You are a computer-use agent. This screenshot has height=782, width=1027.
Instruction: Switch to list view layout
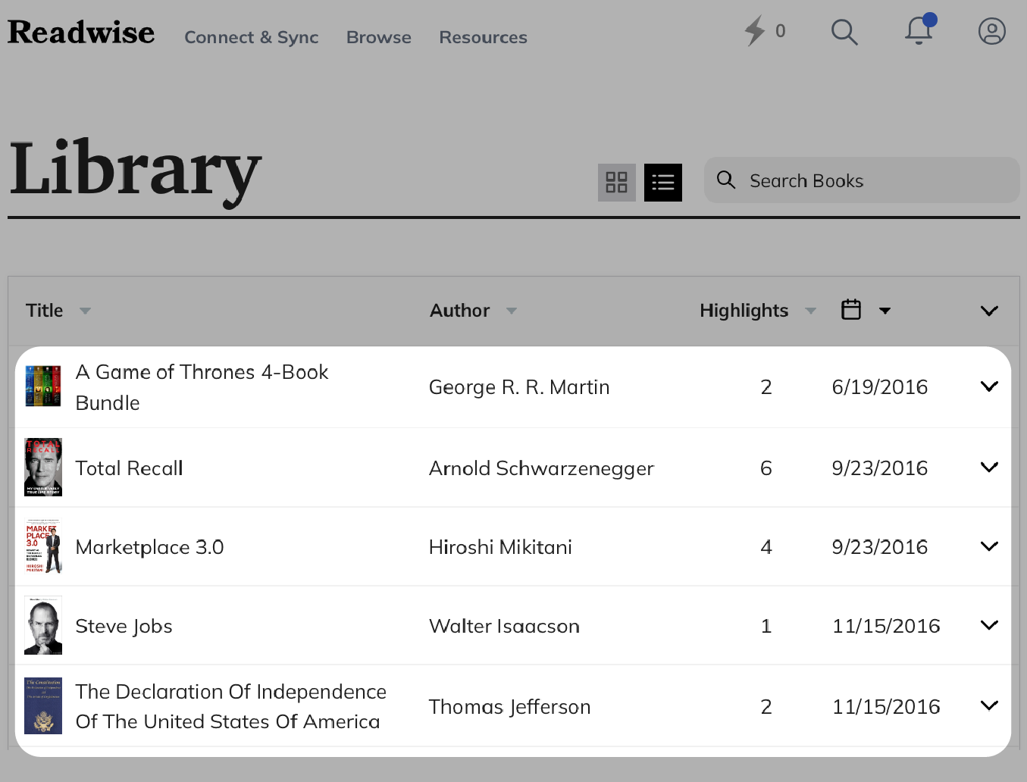point(663,183)
